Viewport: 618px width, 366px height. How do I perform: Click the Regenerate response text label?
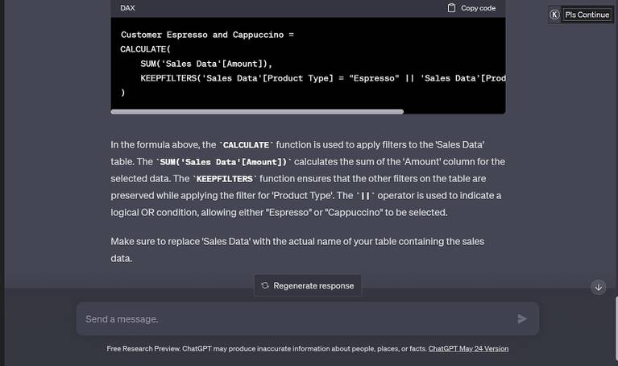click(313, 285)
